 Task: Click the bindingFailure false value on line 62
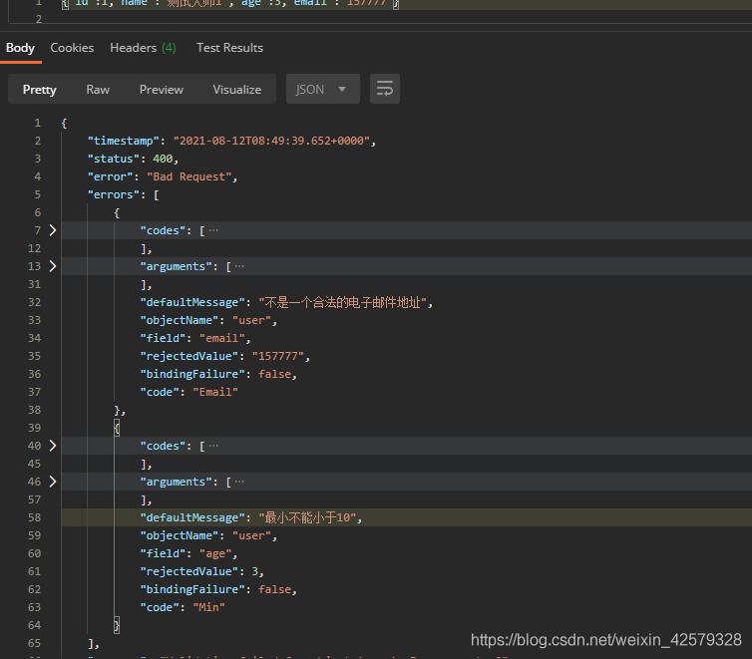point(275,589)
